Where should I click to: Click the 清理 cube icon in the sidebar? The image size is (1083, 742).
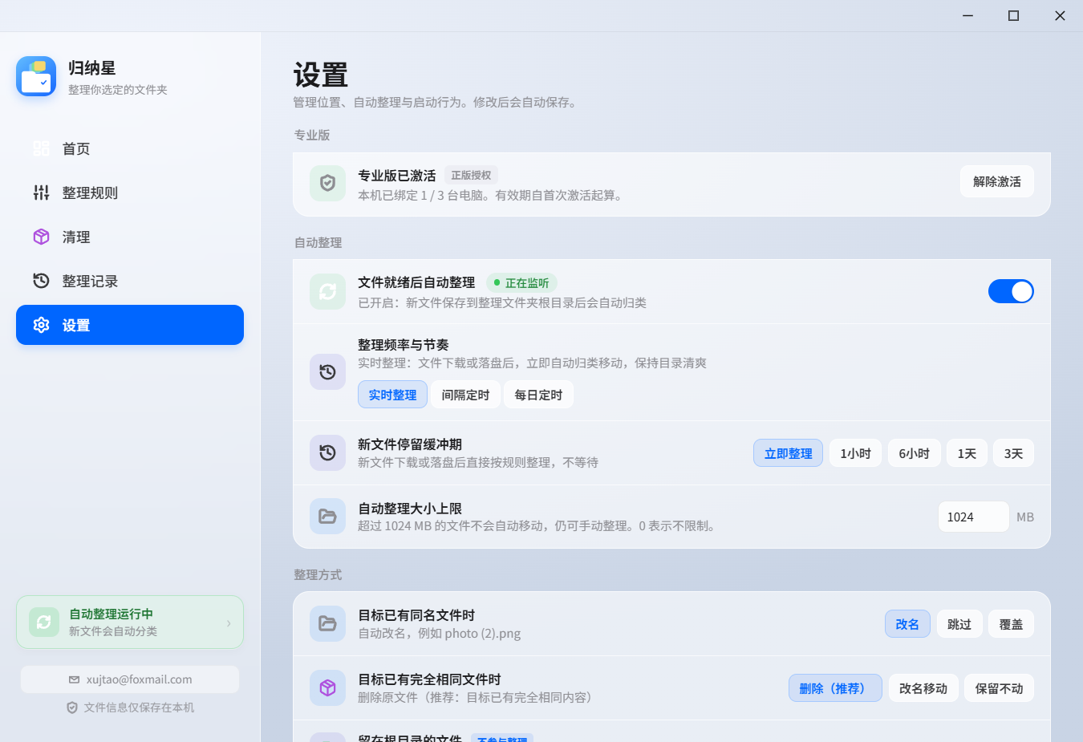[41, 237]
